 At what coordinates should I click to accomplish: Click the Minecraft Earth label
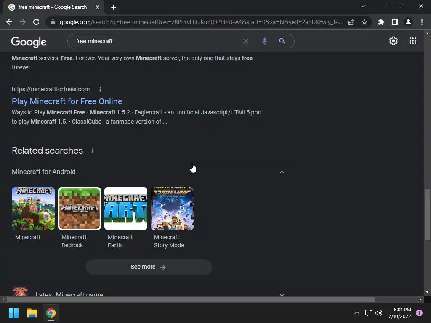tap(120, 241)
